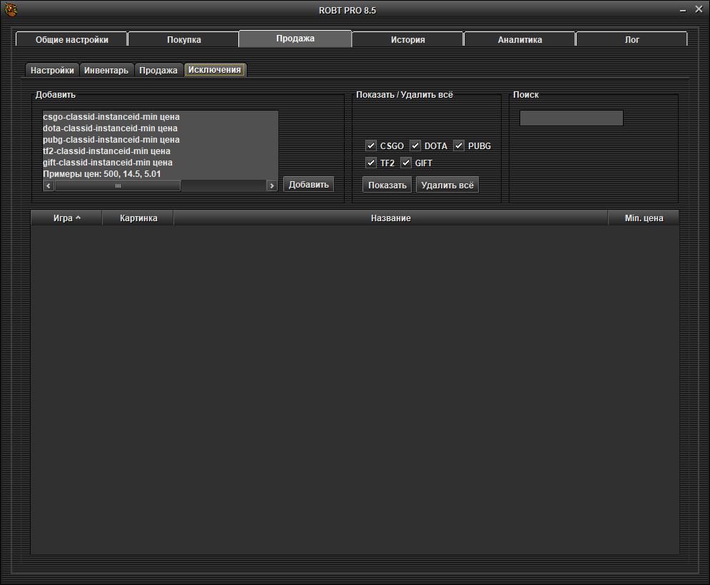
Task: Sort by the Min. цена column header
Action: [644, 218]
